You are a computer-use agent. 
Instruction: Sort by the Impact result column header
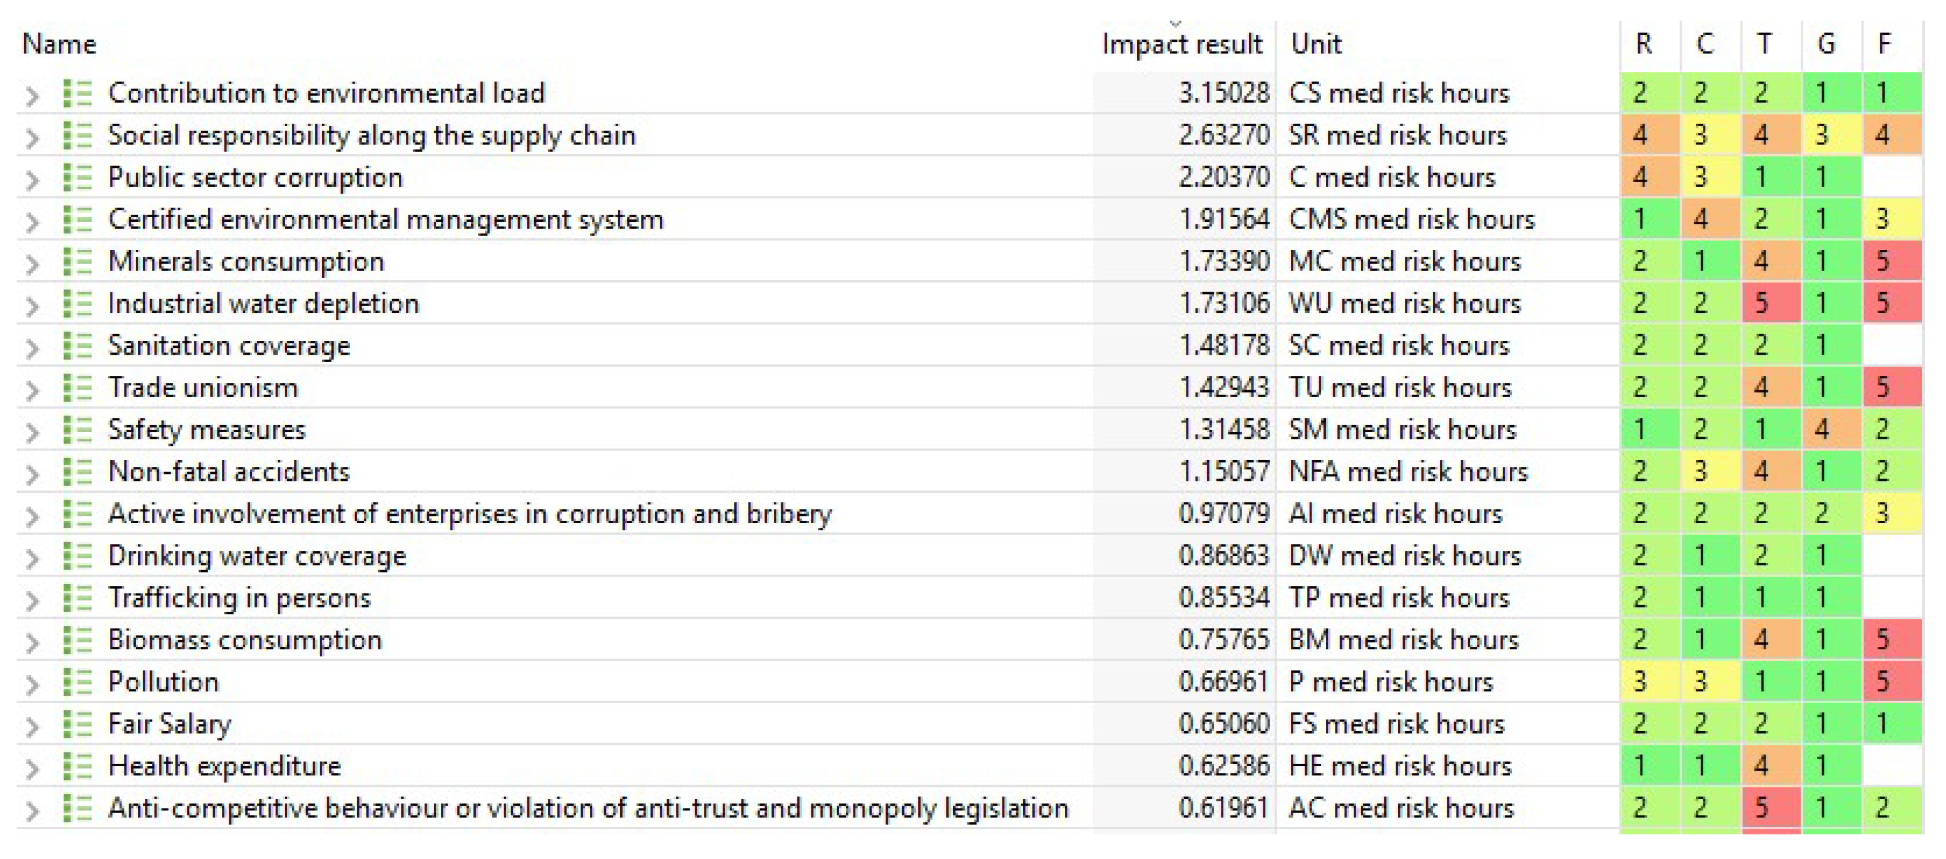(1181, 44)
